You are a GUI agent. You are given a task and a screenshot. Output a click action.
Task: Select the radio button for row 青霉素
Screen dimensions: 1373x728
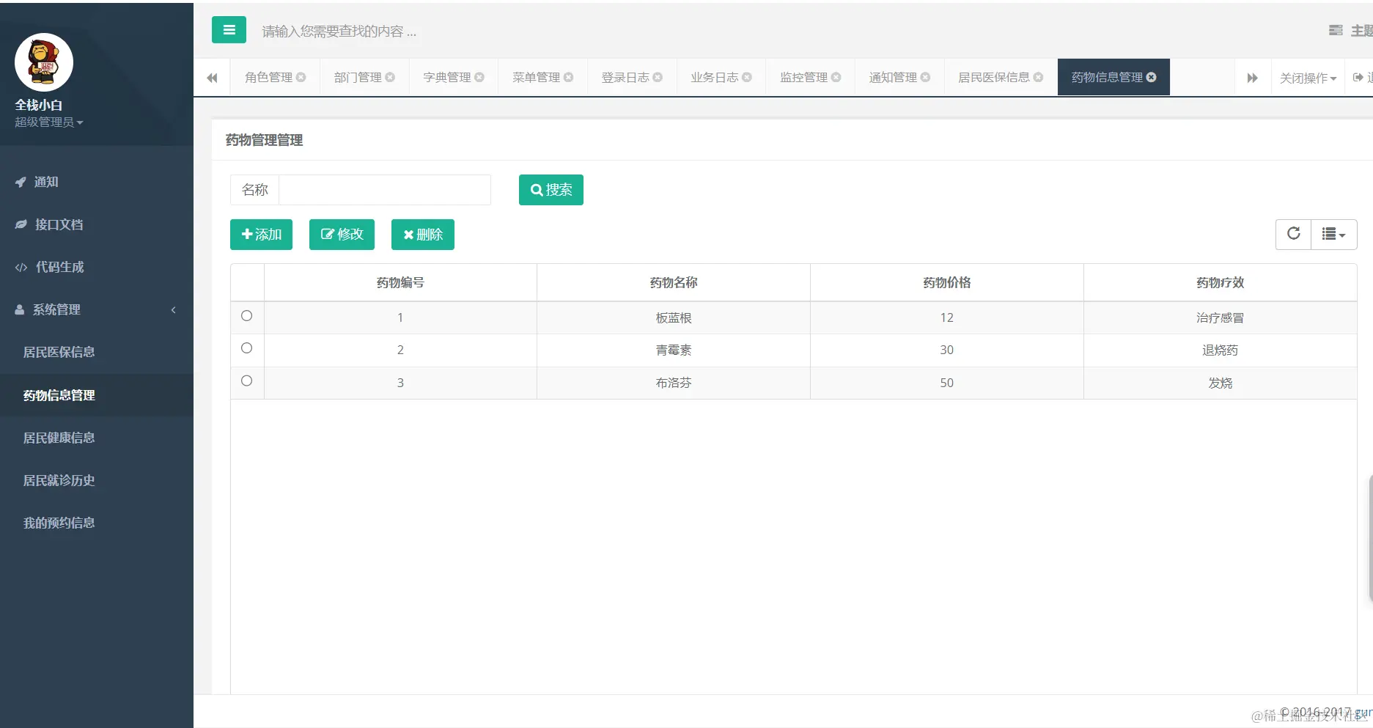[247, 348]
